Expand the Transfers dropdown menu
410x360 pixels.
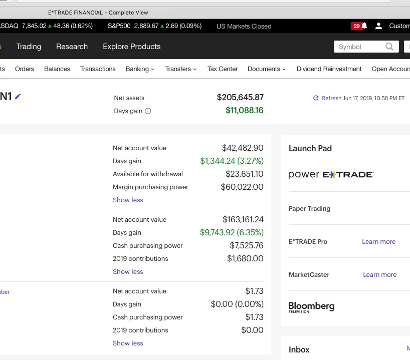[x=180, y=69]
